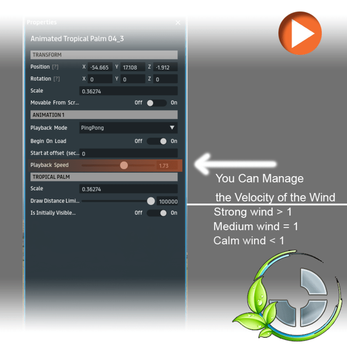Close the Properties panel

click(178, 23)
